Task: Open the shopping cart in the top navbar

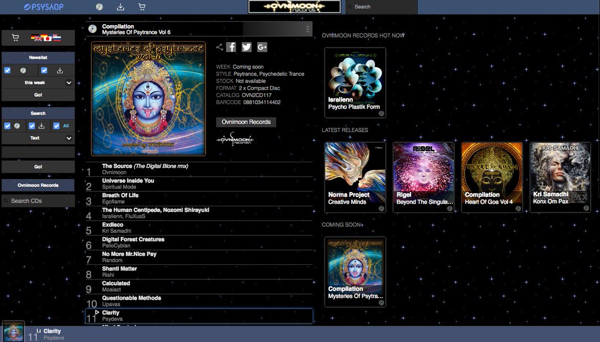Action: coord(141,7)
